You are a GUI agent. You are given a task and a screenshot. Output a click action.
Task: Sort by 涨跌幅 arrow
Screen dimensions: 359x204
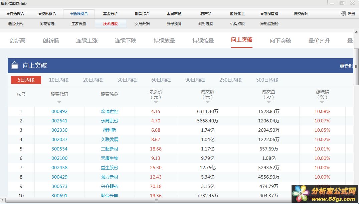[322, 102]
